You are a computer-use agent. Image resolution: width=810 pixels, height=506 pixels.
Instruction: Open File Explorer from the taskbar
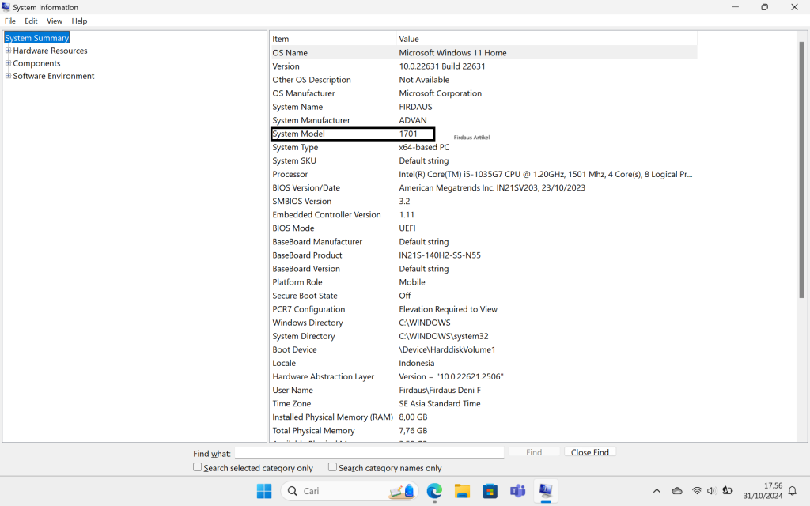tap(462, 491)
